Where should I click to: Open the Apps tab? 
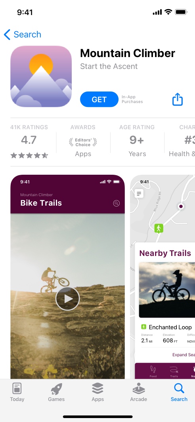(x=97, y=392)
